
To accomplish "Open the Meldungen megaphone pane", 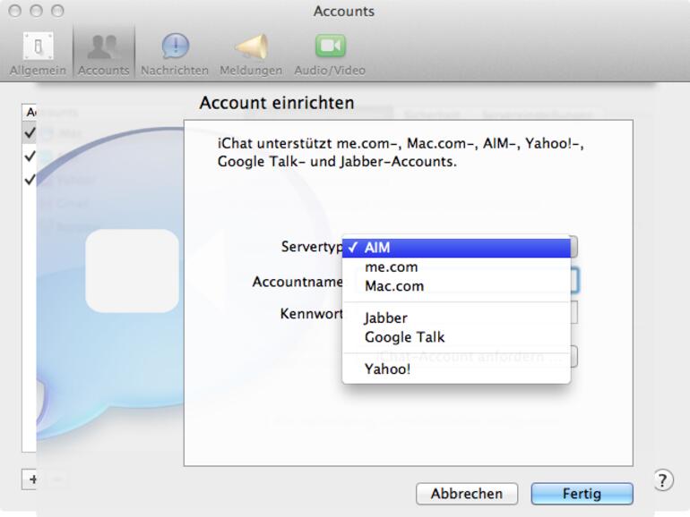I will pyautogui.click(x=251, y=54).
